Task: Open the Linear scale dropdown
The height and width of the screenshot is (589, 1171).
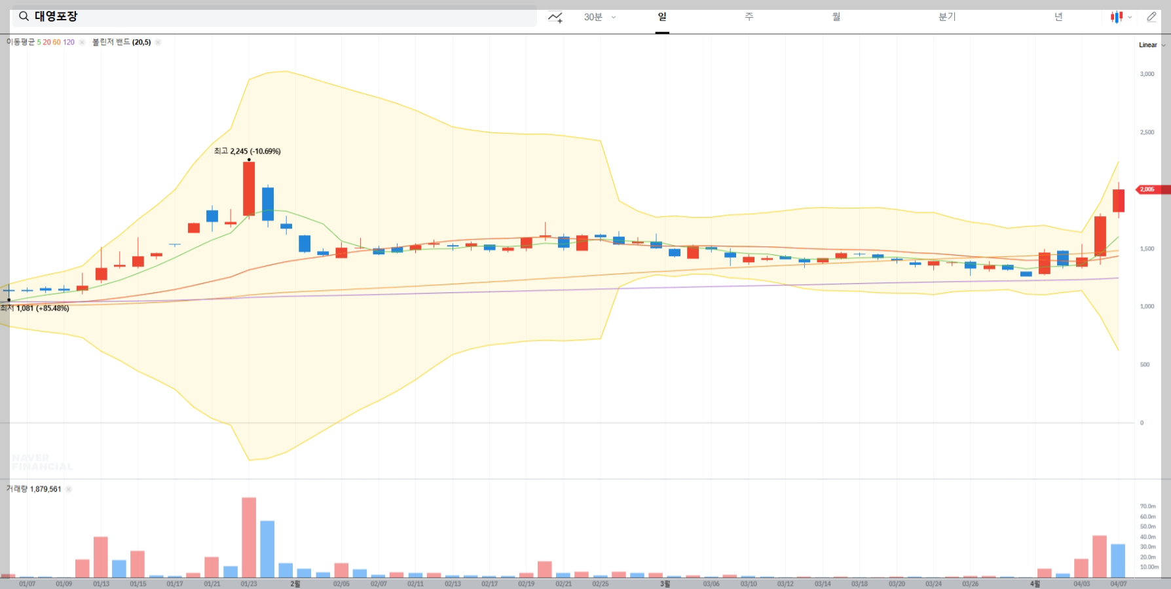Action: point(1152,45)
